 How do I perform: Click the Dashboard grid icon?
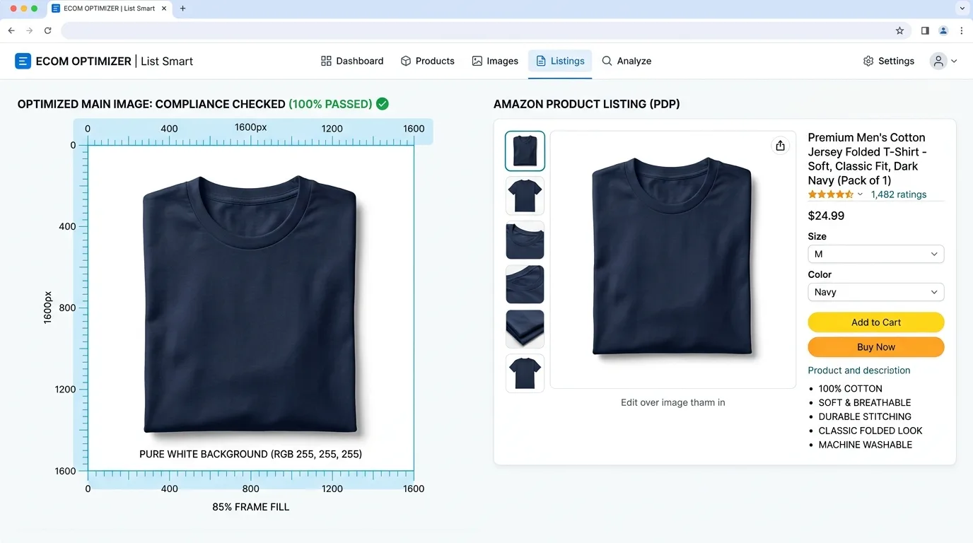coord(326,61)
